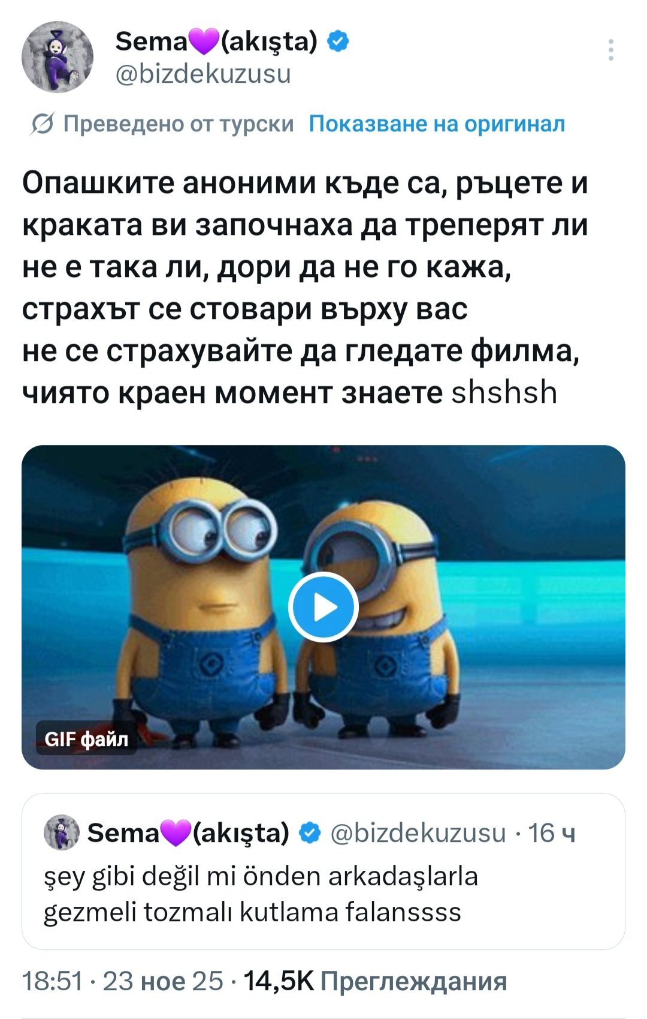647x1019 pixels.
Task: Click Показване на оригинал link
Action: (437, 124)
